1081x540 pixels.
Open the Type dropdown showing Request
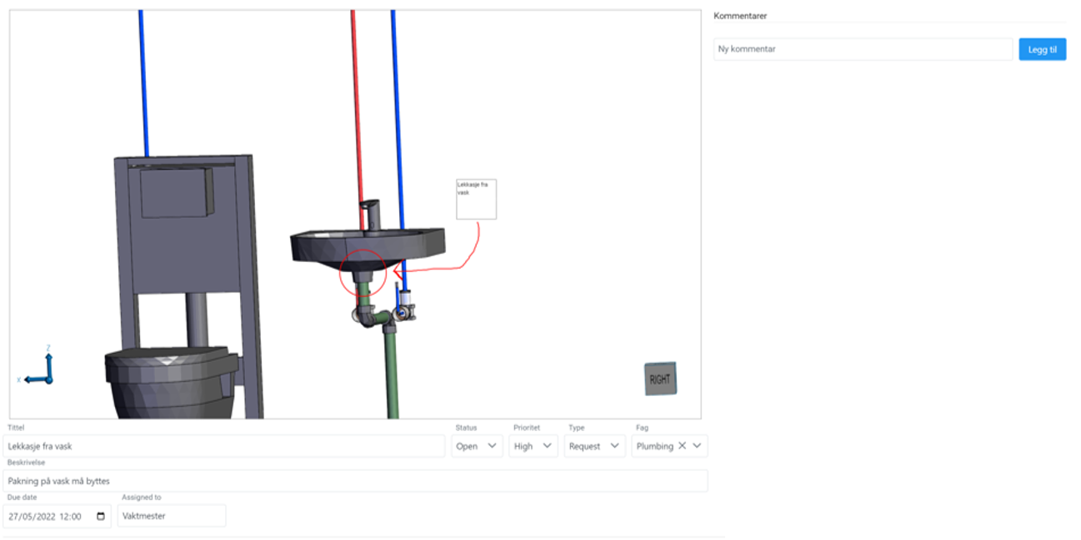594,446
